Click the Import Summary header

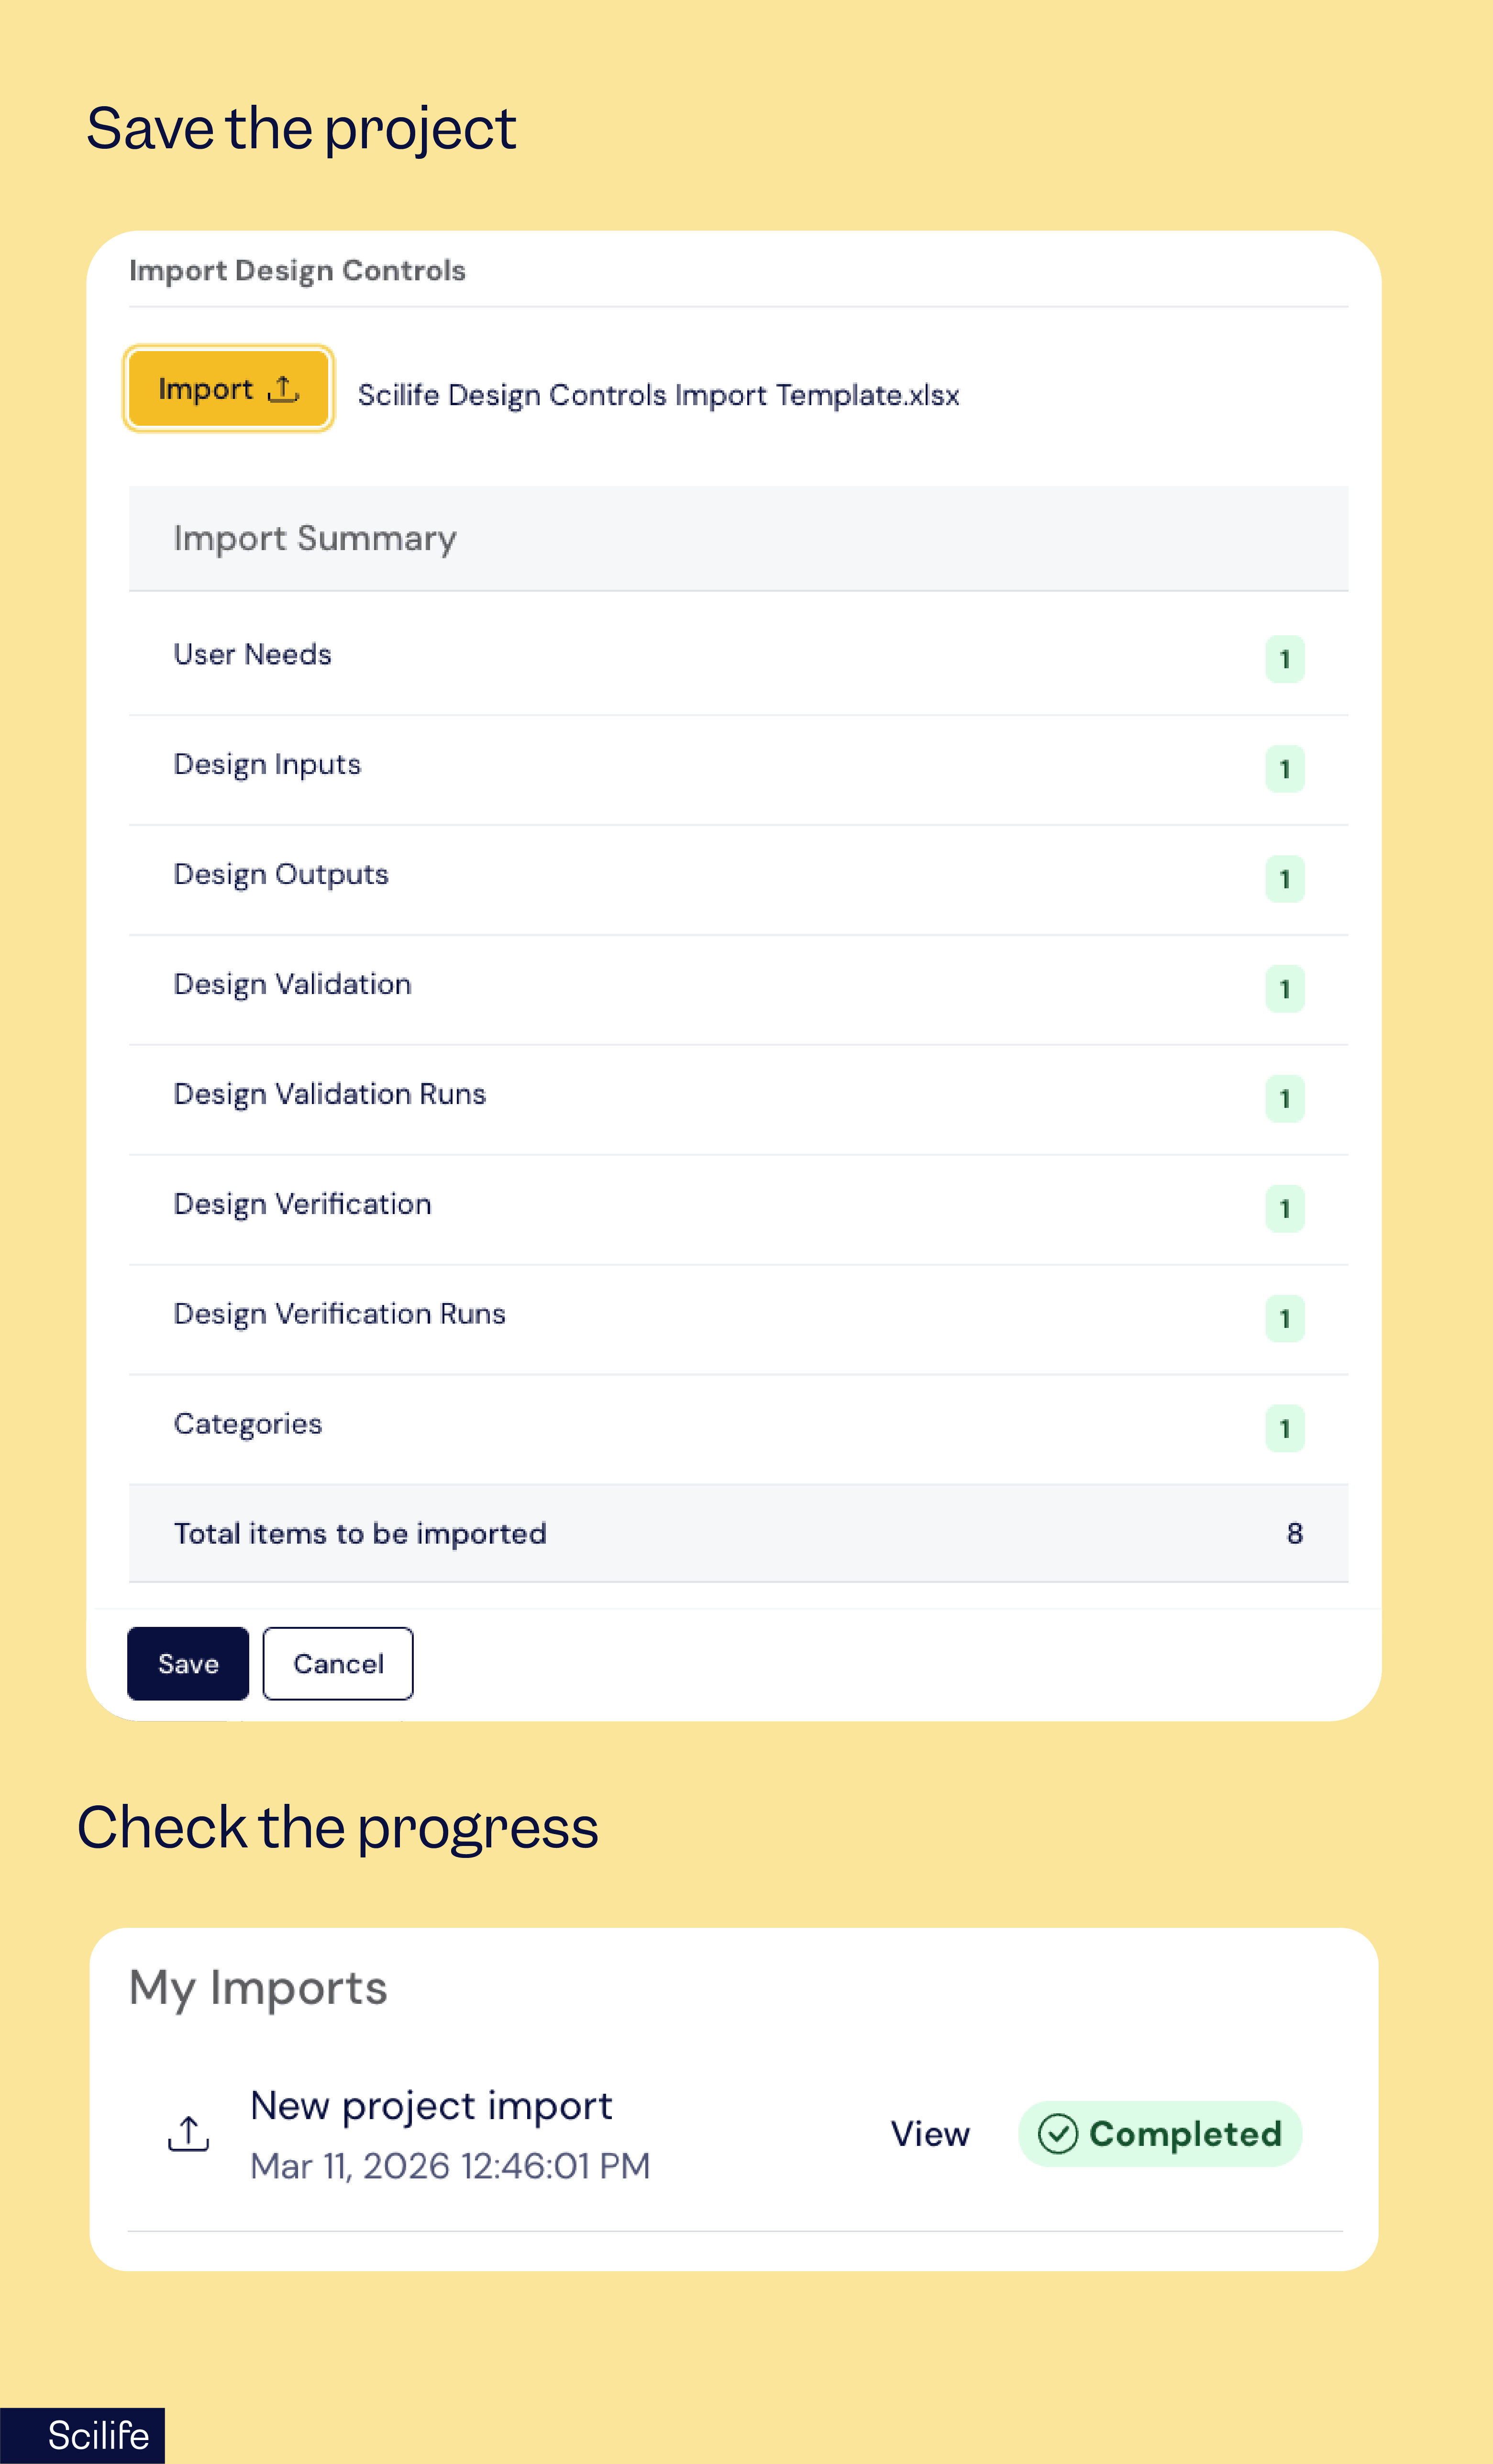[315, 538]
